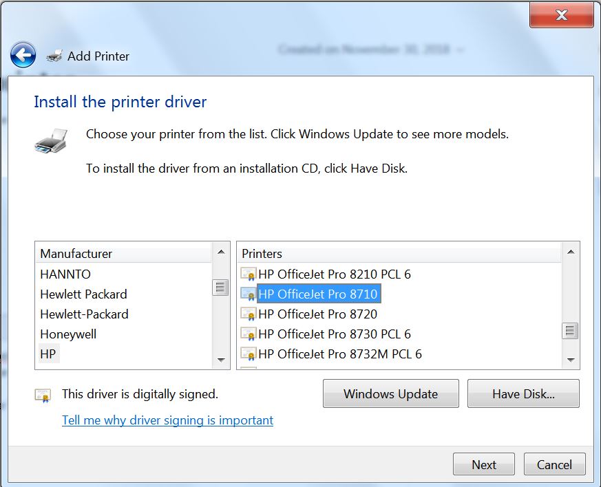Click Manufacturer list scroll up arrow
This screenshot has height=487, width=601.
[221, 252]
